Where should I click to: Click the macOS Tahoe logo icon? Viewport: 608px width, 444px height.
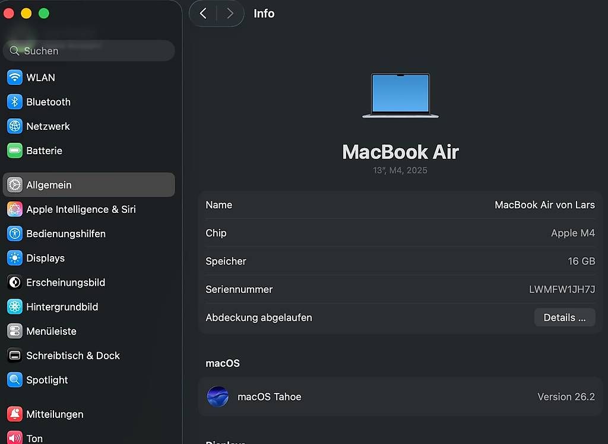pyautogui.click(x=217, y=397)
